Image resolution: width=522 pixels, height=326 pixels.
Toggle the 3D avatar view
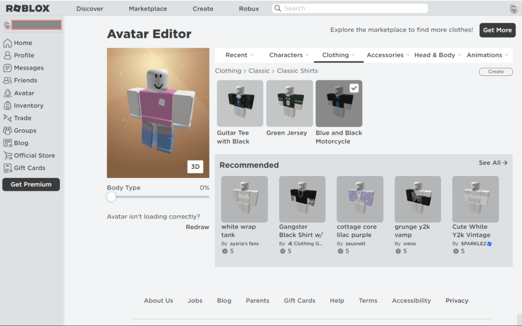(195, 167)
